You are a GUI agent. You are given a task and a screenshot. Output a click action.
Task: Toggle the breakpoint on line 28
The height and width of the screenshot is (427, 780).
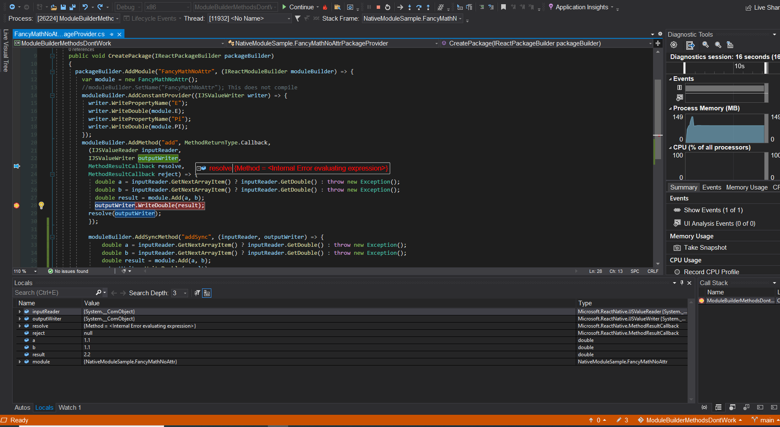(16, 205)
